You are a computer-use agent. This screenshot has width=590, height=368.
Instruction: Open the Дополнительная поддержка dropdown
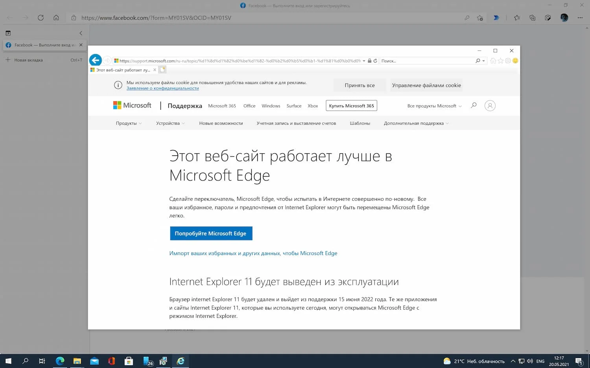(416, 123)
